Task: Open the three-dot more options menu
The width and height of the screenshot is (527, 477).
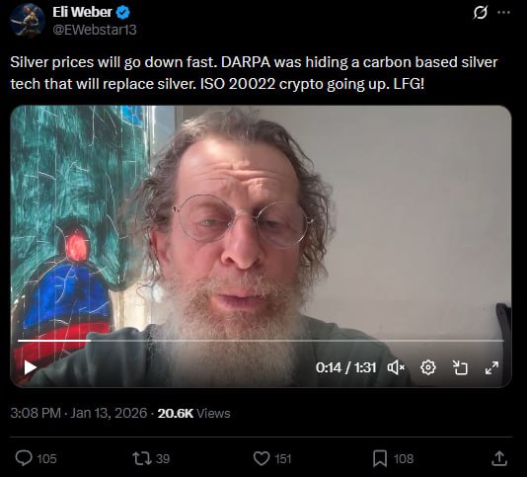Action: tap(503, 13)
